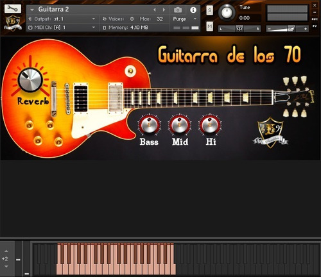Minimize the instrument header view
The image size is (321, 277).
(x=315, y=12)
